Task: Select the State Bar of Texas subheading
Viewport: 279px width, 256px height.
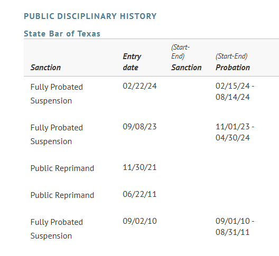Action: click(62, 34)
